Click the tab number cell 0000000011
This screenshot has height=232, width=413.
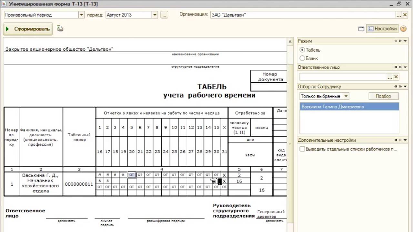(x=79, y=184)
